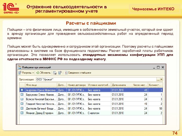Click record icon of Барсукова row
182x136 pixels.
click(22, 94)
